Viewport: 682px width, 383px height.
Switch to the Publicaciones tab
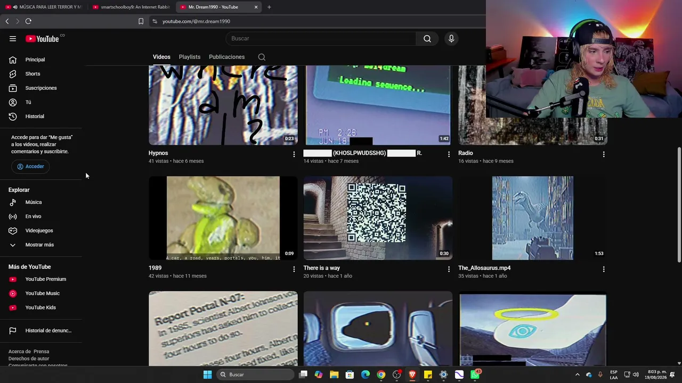click(227, 57)
